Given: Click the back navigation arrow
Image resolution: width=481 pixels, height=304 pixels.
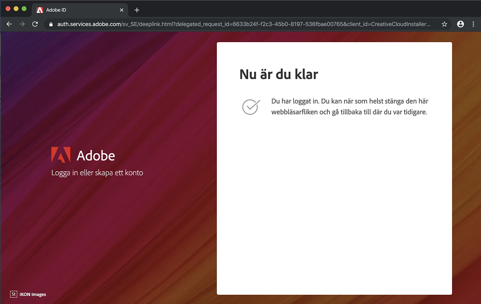Looking at the screenshot, I should pos(9,24).
